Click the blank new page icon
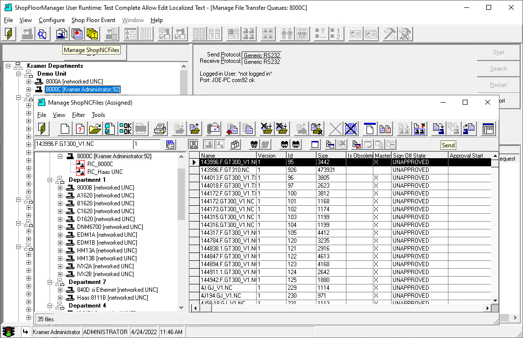This screenshot has height=338, width=523. pos(65,129)
